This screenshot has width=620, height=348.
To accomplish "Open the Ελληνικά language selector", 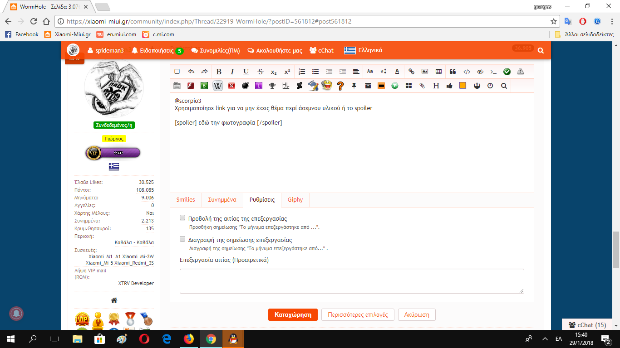I will coord(363,51).
